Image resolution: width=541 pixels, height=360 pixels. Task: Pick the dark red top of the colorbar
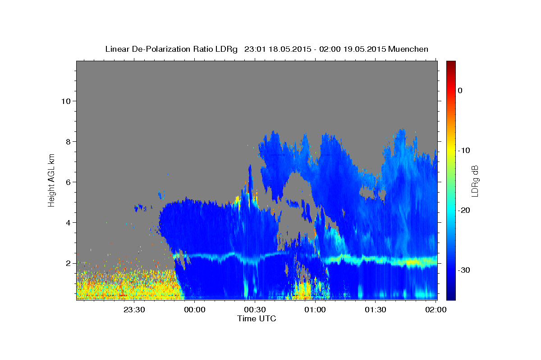tap(451, 65)
